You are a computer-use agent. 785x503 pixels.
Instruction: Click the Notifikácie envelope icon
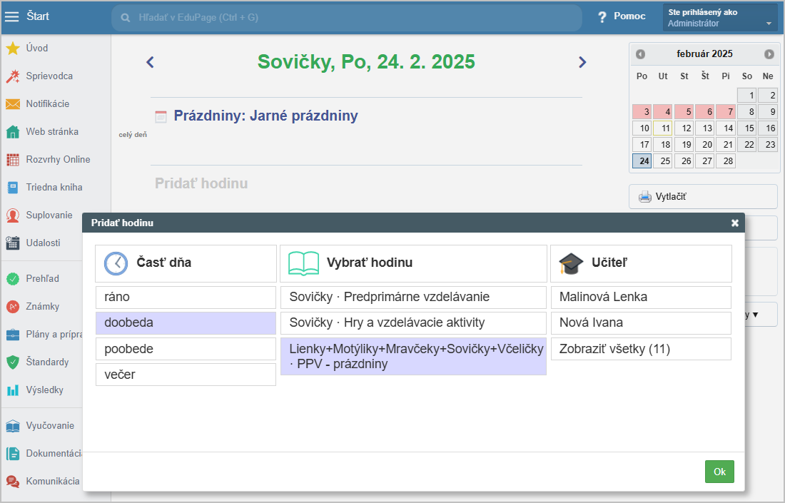12,104
